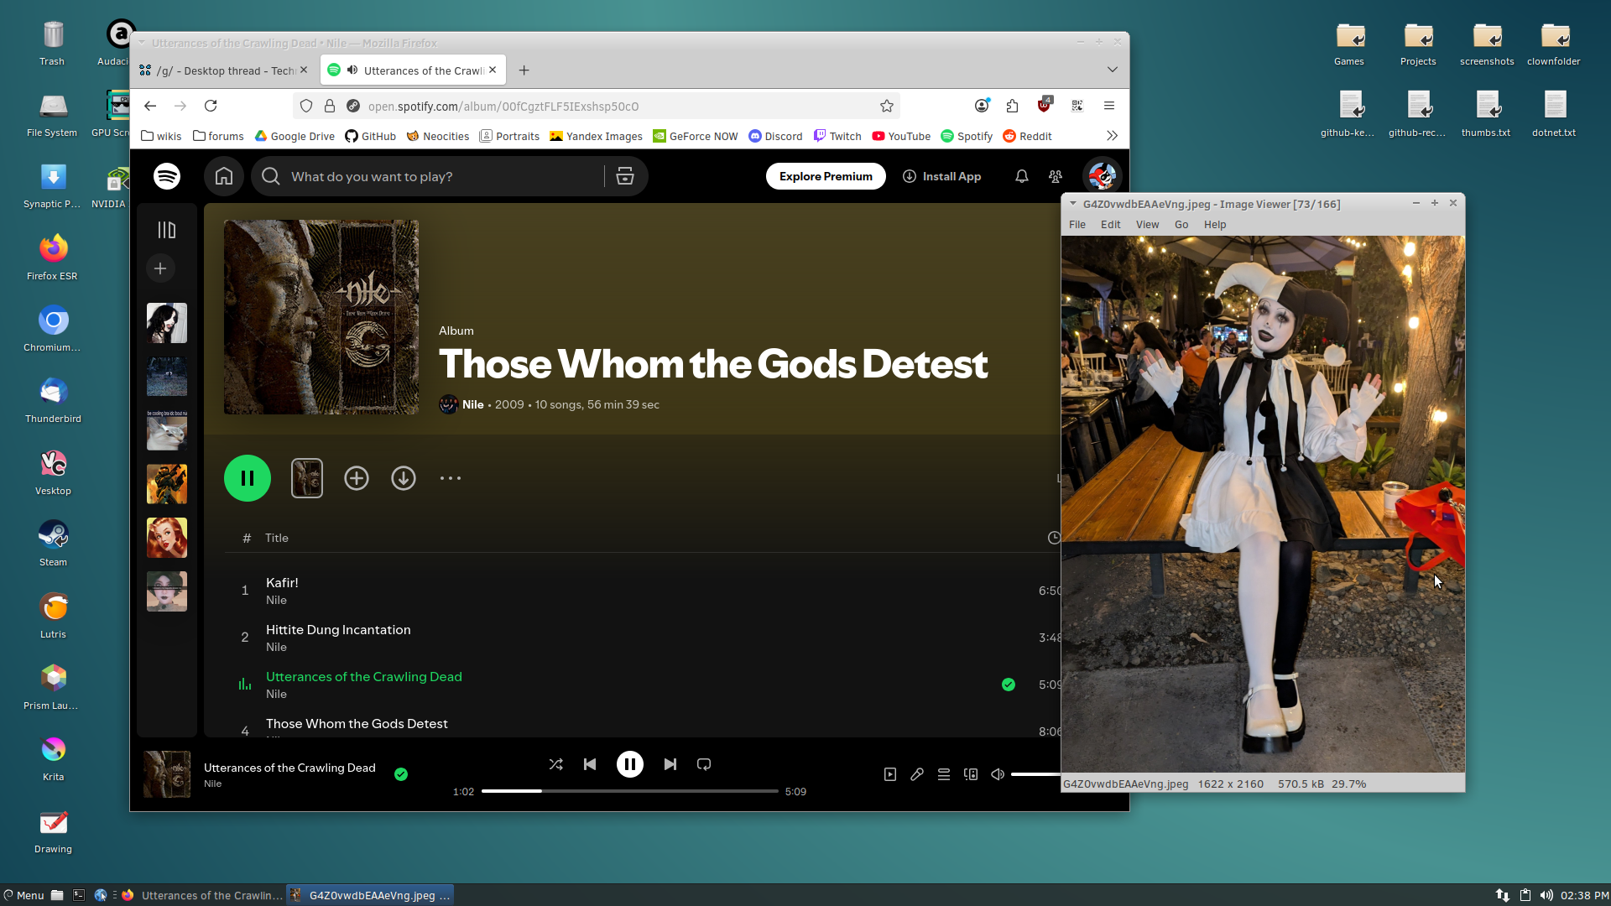
Task: Click the Explore Premium button
Action: click(826, 176)
